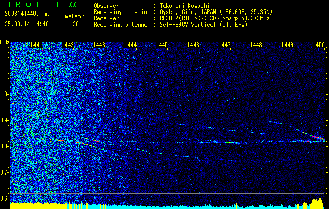Click observer name Takanori Kawachi
Image resolution: width=329 pixels, height=209 pixels.
(x=184, y=6)
